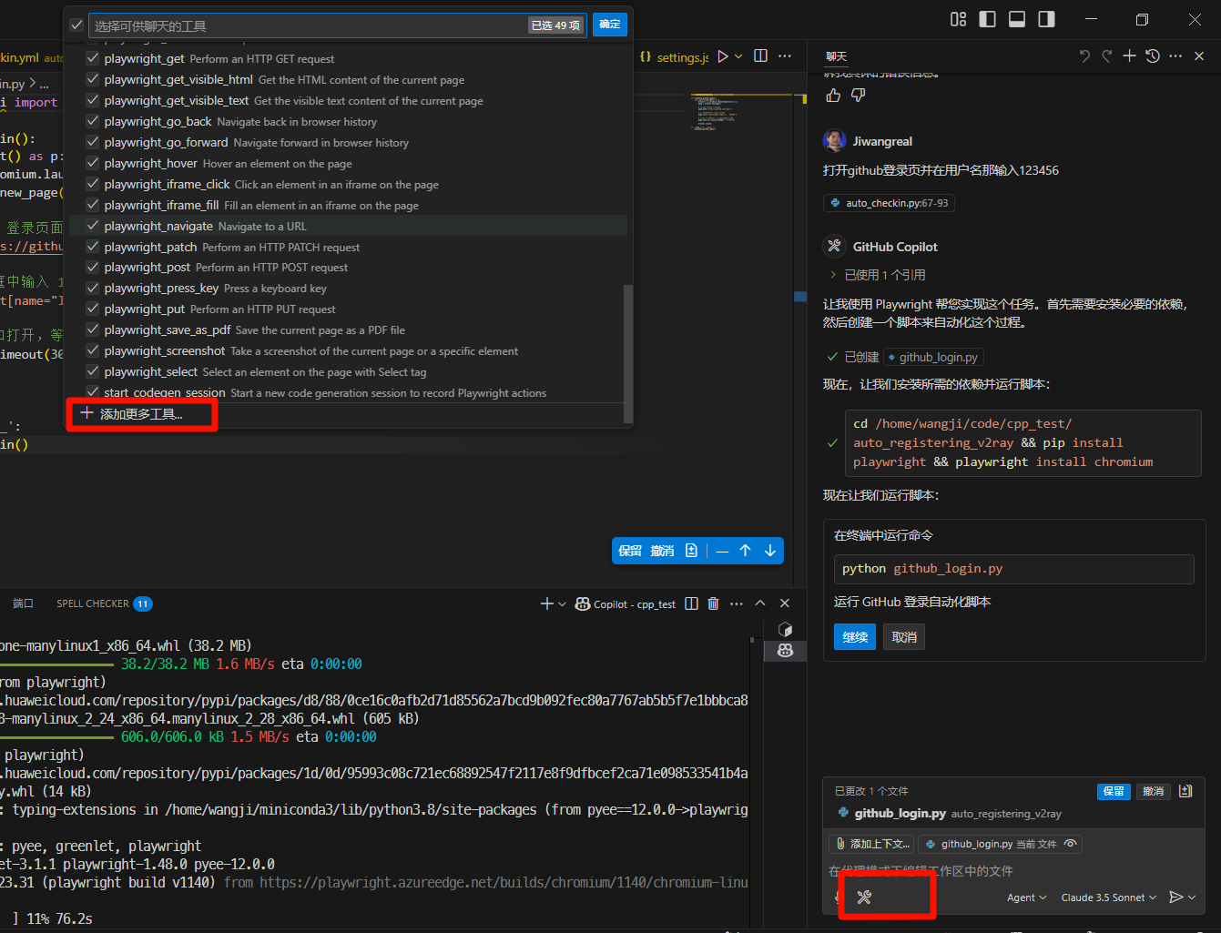Uncheck playwright_get_visible_html tool
The width and height of the screenshot is (1221, 933).
pyautogui.click(x=92, y=79)
